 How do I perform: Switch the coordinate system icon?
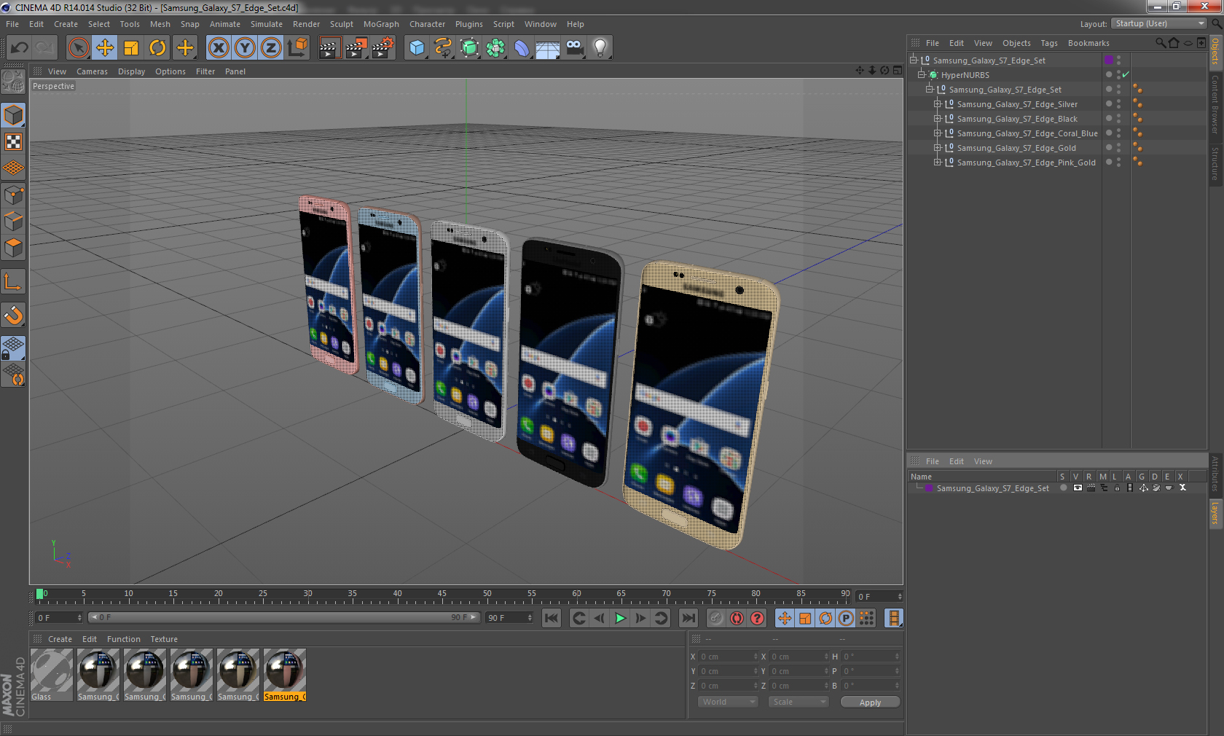click(297, 48)
